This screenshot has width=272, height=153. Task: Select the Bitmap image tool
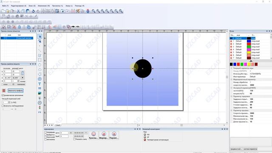tap(40, 93)
